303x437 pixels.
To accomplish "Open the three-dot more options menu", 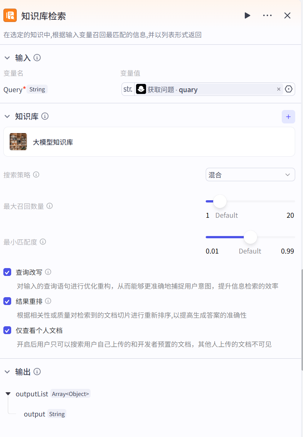I will pyautogui.click(x=267, y=15).
